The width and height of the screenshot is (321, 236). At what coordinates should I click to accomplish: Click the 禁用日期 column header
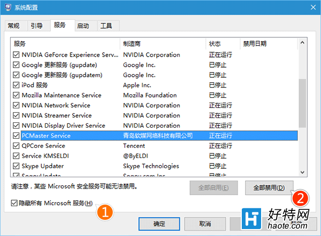[269, 44]
